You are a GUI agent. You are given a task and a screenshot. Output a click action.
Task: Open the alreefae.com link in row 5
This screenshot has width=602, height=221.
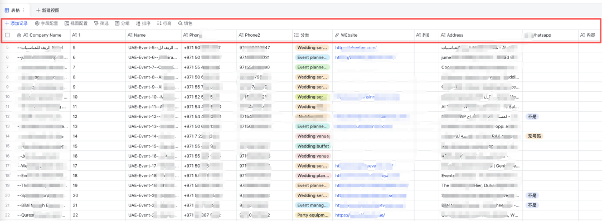pyautogui.click(x=356, y=48)
